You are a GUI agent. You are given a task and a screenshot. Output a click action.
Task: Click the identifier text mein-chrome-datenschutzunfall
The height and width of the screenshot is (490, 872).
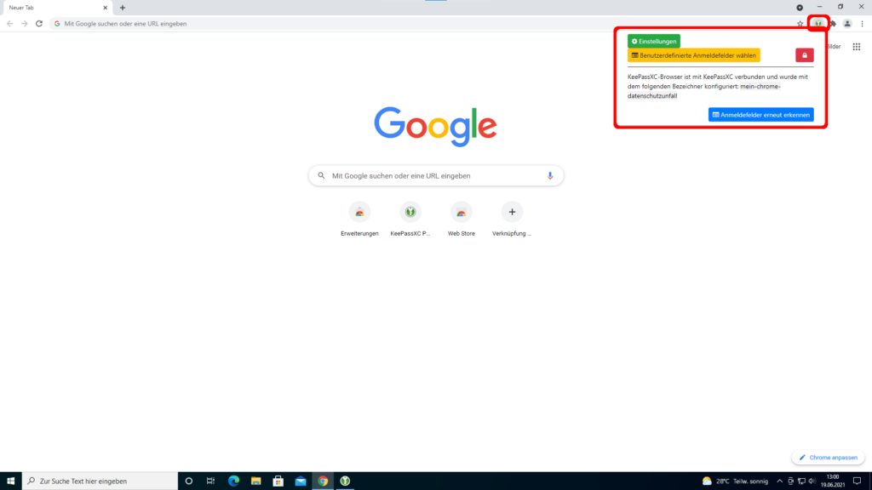coord(704,91)
